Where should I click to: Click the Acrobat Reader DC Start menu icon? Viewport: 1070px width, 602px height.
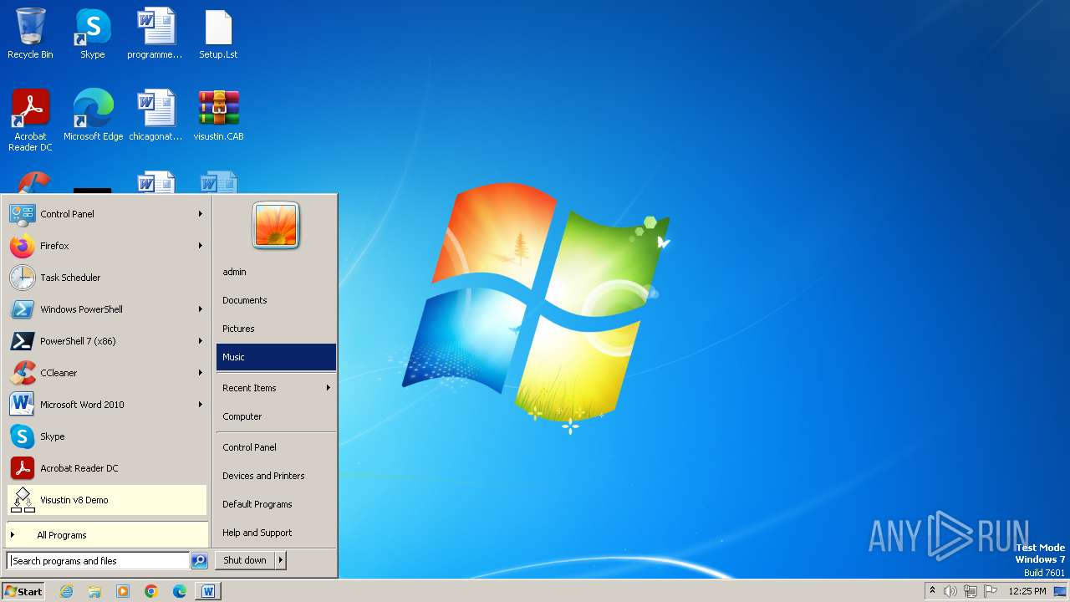coord(22,468)
